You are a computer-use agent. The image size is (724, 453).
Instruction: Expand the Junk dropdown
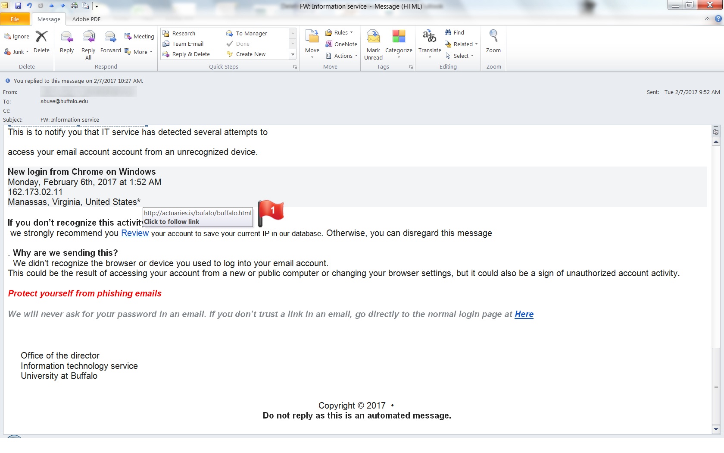click(x=16, y=52)
